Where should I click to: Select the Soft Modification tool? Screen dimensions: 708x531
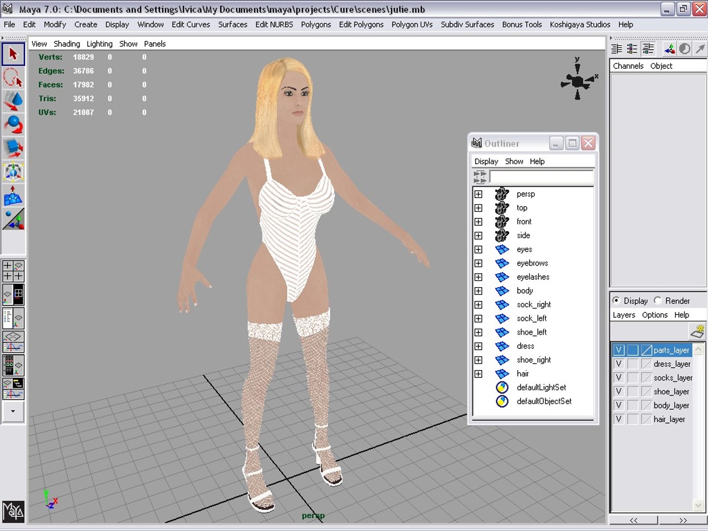13,195
